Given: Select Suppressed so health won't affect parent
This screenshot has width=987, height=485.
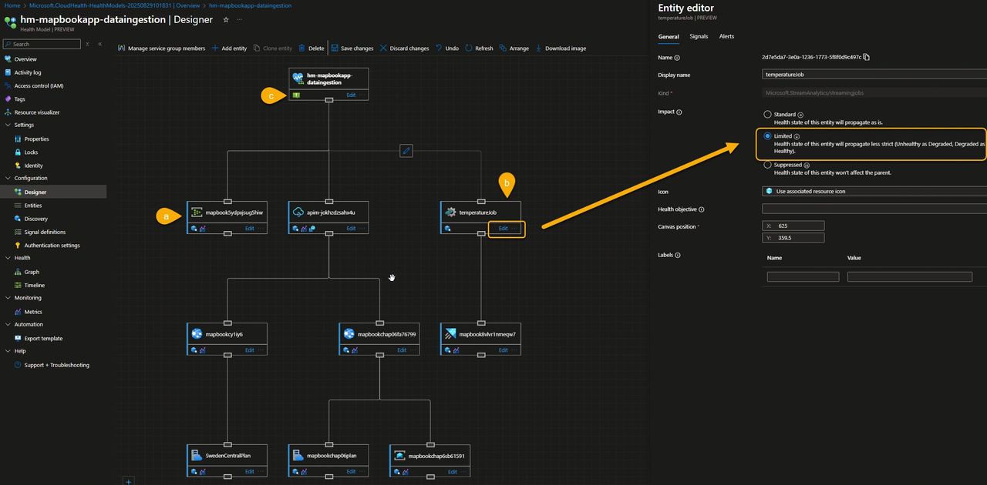Looking at the screenshot, I should coord(767,164).
